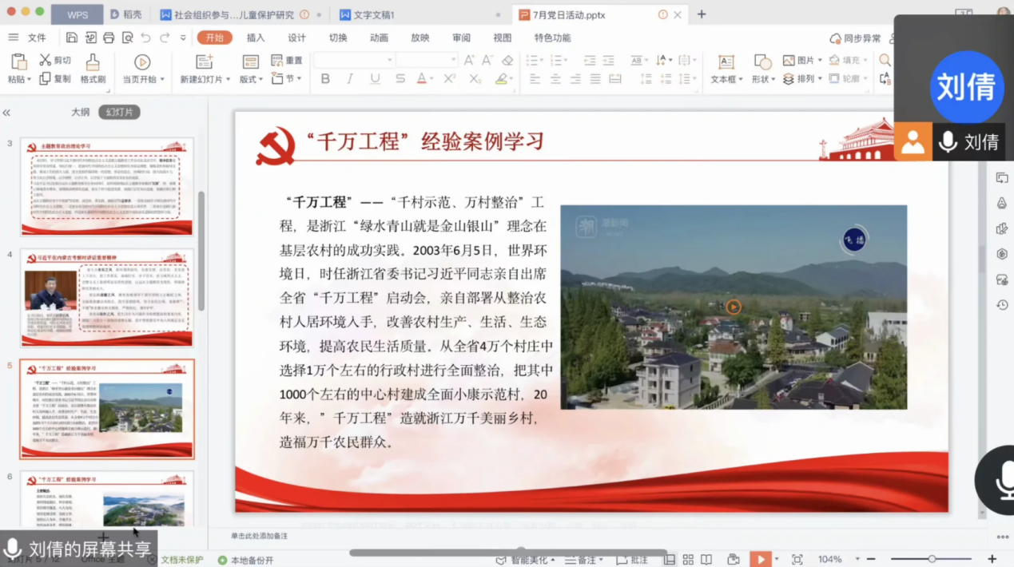Open the font name combo box
Screen dimensions: 1014x567
(389, 61)
